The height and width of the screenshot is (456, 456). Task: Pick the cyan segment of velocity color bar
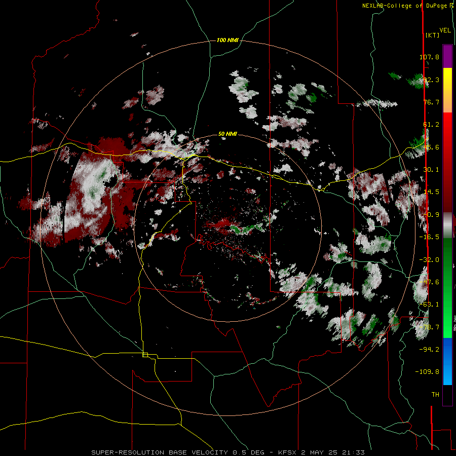tap(447, 375)
